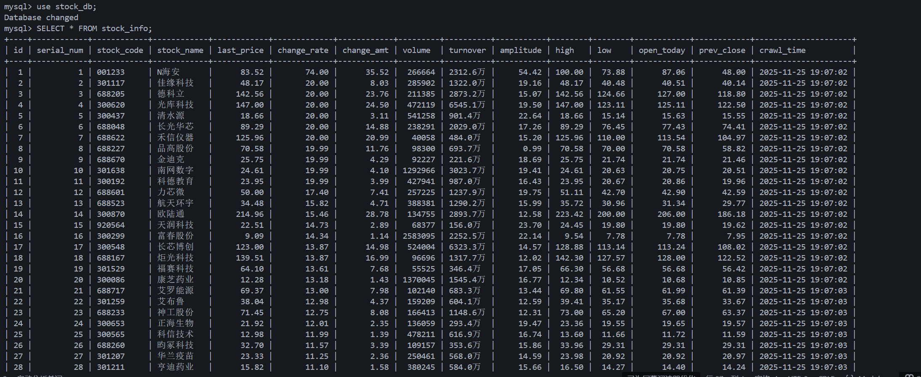Click open_today 67.00 for 神工股份
Viewport: 921px width, 377px height.
tap(674, 313)
